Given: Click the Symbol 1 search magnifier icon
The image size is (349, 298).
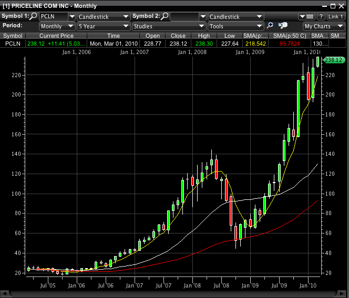Looking at the screenshot, I should pos(34,16).
